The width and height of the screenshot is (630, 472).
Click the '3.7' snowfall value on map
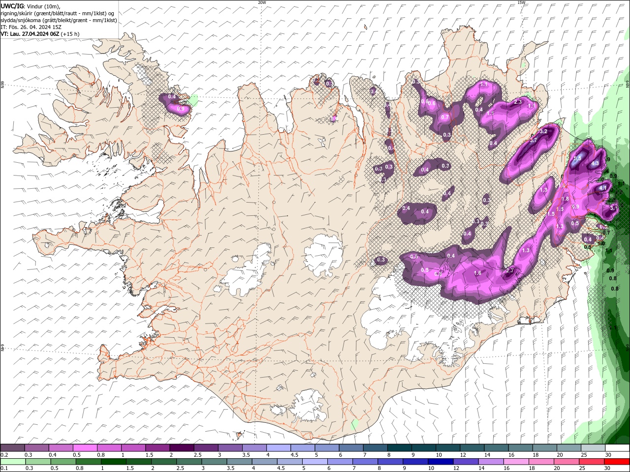(x=533, y=140)
